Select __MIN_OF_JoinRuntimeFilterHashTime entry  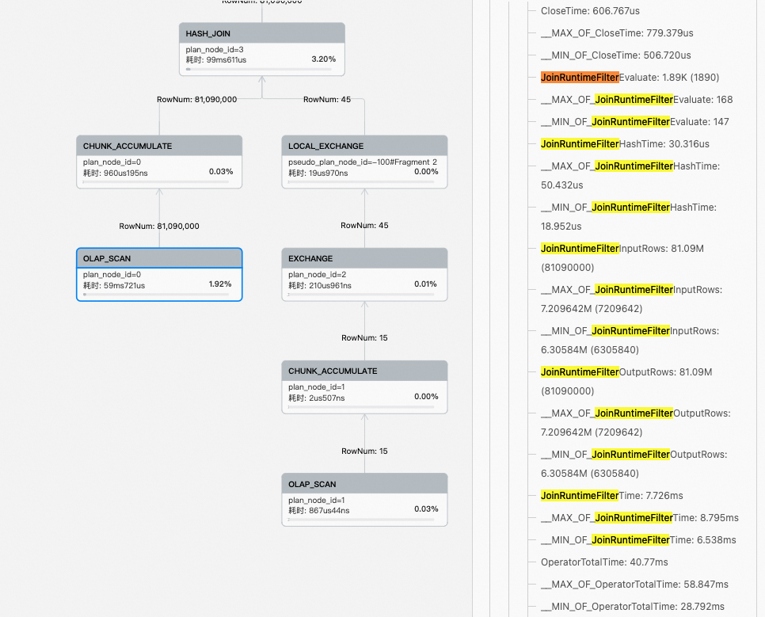tap(629, 217)
